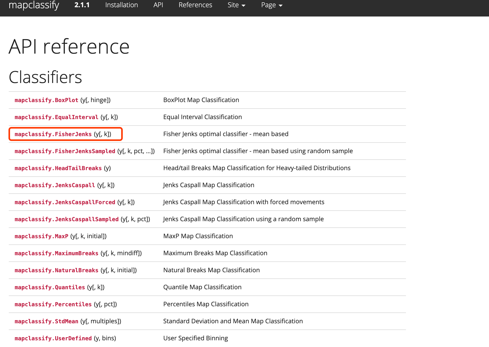
Task: Click the mapclassify home logo
Action: click(34, 5)
